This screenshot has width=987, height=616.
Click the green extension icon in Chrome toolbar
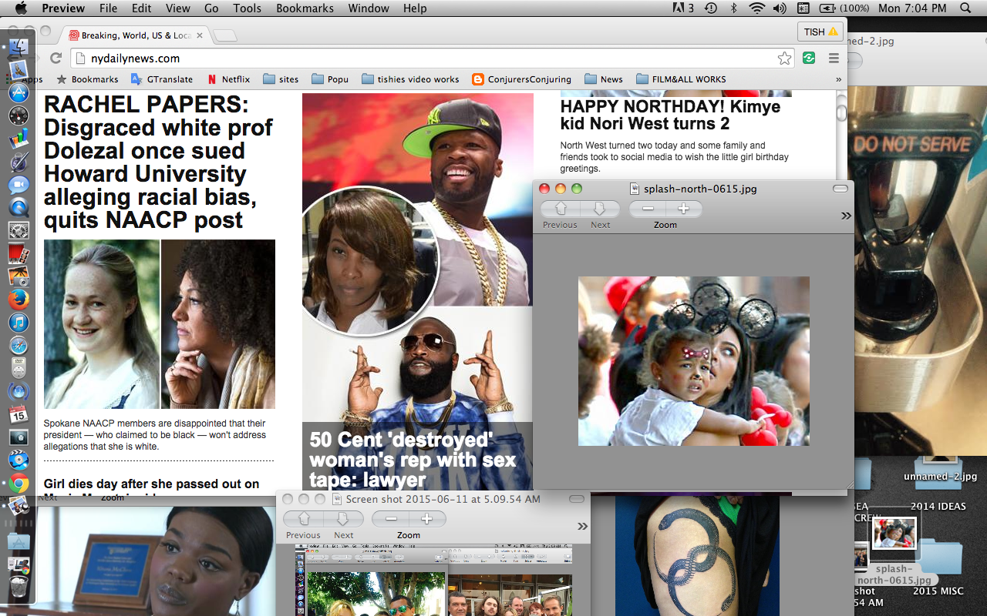coord(809,58)
